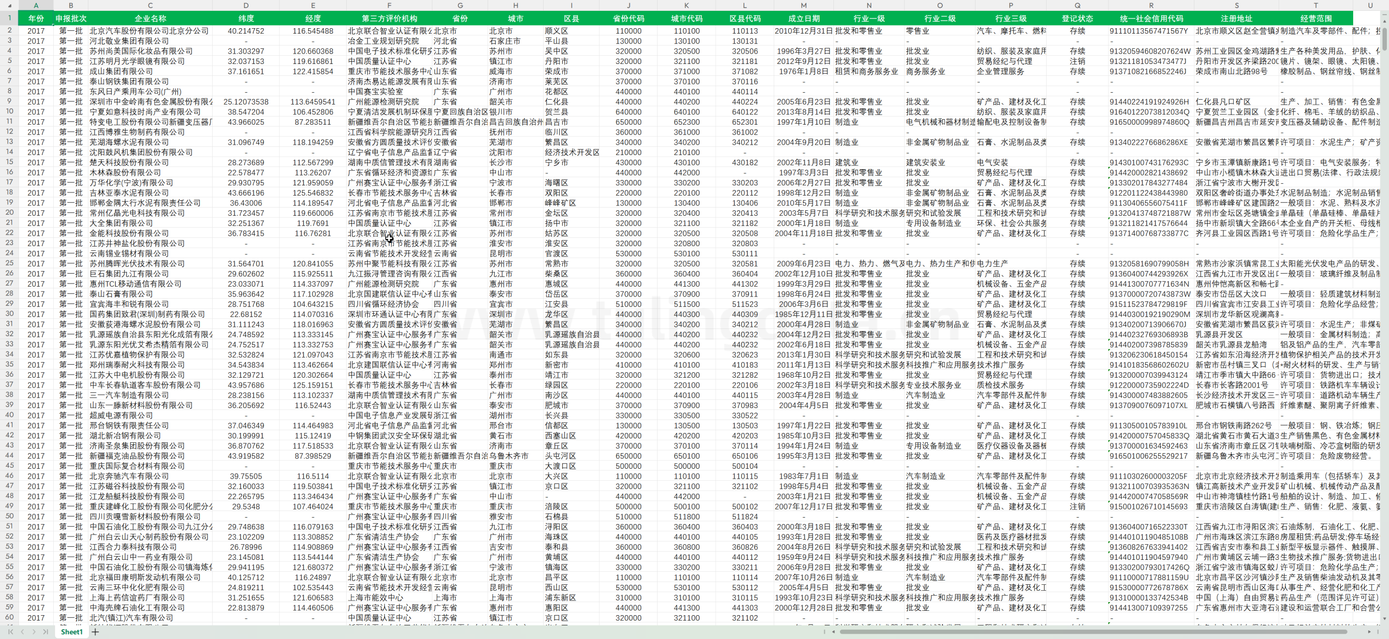Screen dimensions: 1389x639
Task: Select cell 三一汽车制造有限公司
Action: pyautogui.click(x=150, y=395)
